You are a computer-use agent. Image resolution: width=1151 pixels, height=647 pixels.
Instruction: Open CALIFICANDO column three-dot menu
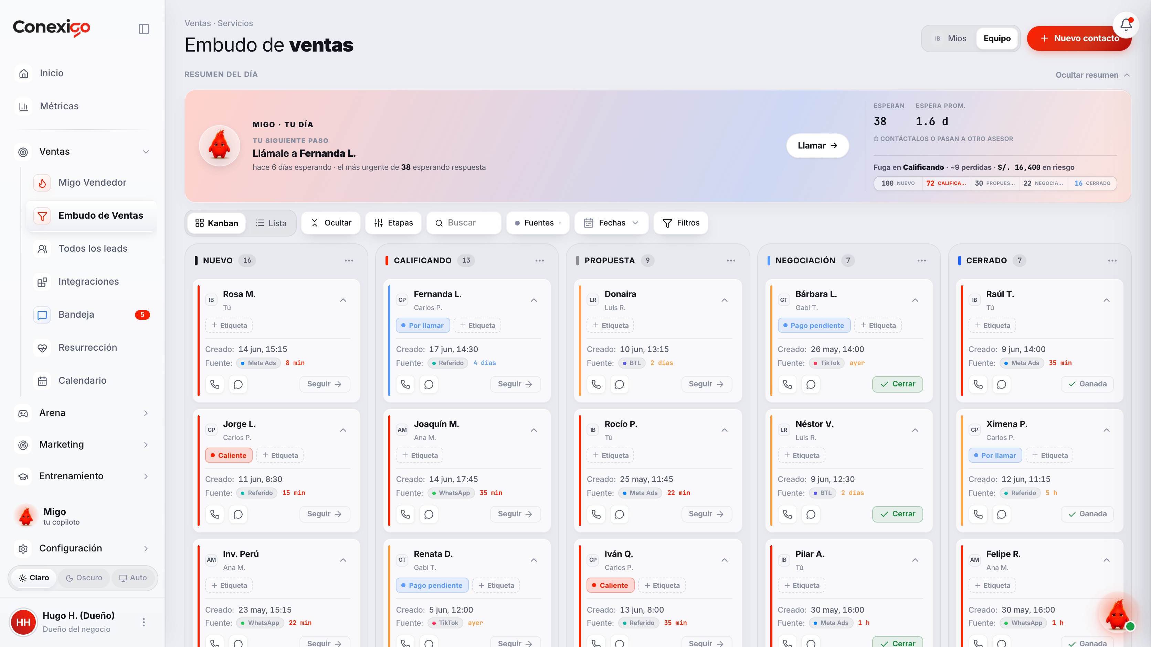[540, 261]
